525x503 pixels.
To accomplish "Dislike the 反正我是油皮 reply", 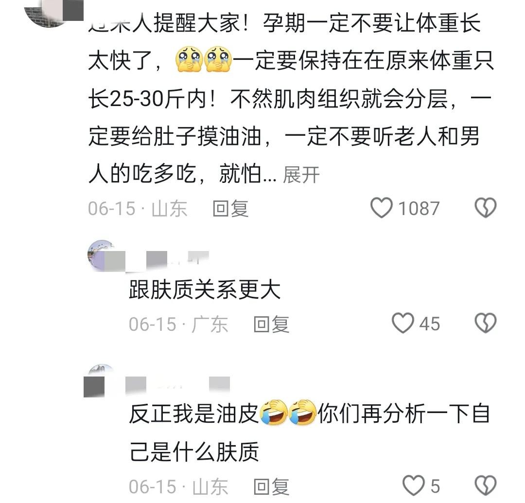I will point(486,485).
